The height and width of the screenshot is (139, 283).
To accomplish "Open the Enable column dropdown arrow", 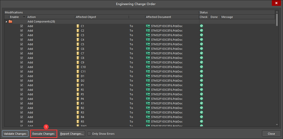I will [24, 17].
